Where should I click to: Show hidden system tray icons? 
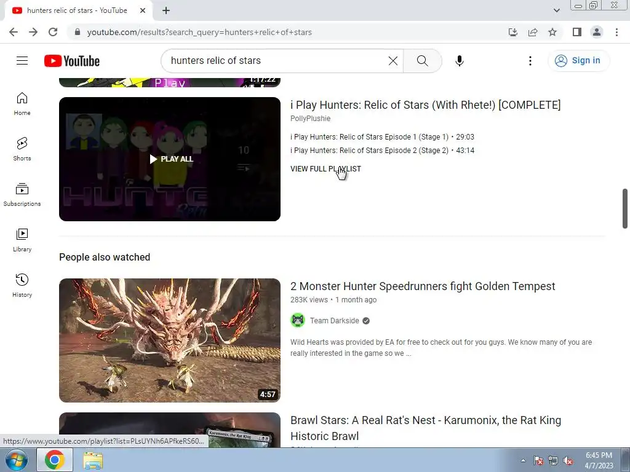(523, 460)
